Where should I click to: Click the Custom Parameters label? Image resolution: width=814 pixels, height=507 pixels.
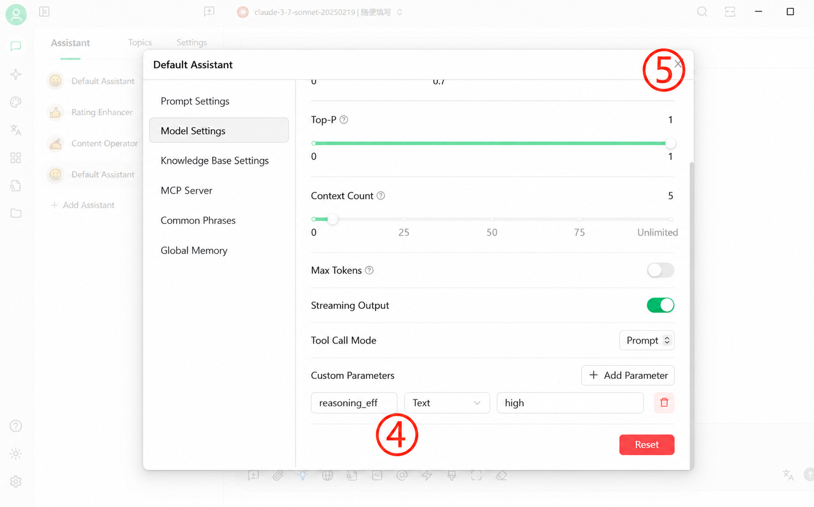[x=353, y=375]
